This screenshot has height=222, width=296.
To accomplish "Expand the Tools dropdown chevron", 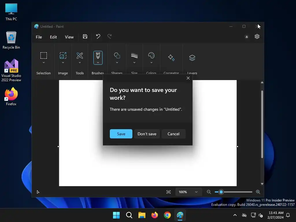I will (x=80, y=62).
